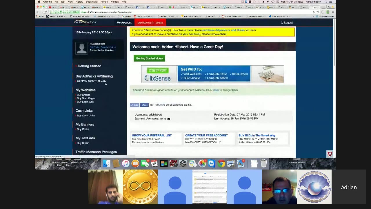
Task: Open Buy AdPacks w/Sharing sidebar link
Action: pyautogui.click(x=94, y=76)
